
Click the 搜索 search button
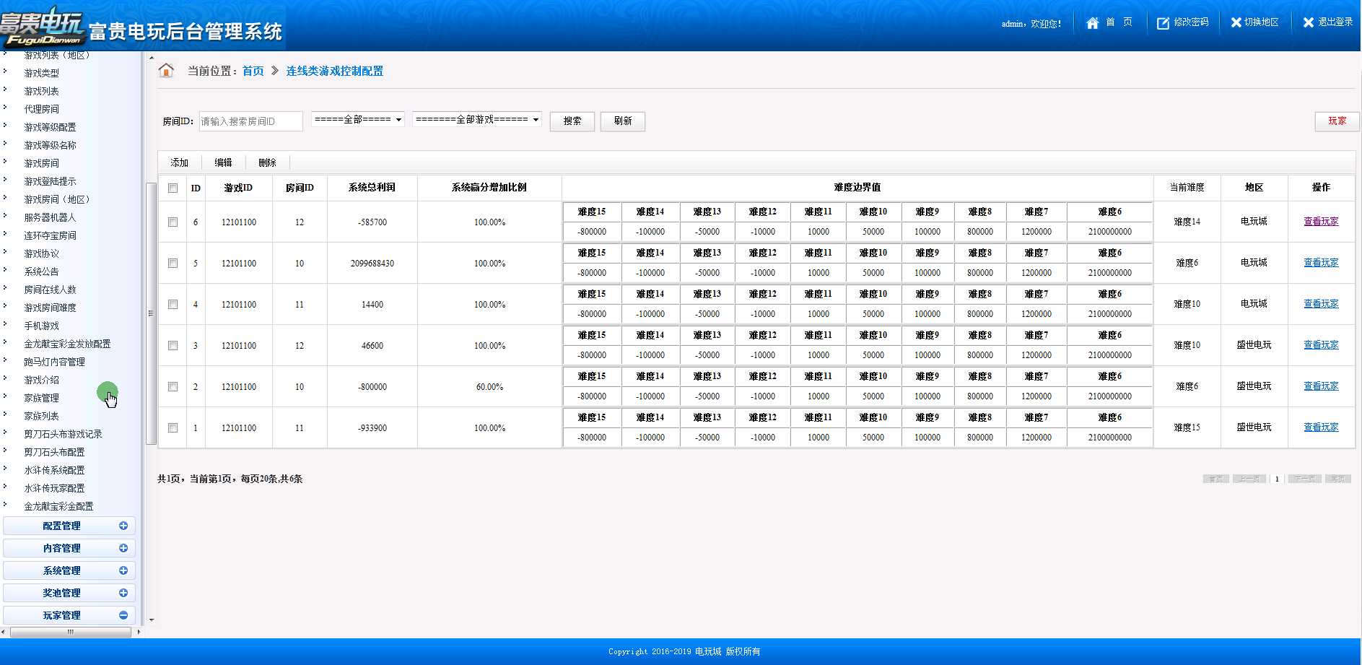point(572,121)
